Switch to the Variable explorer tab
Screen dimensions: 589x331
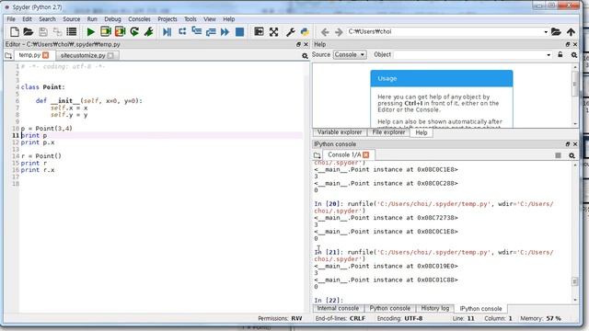pyautogui.click(x=340, y=132)
